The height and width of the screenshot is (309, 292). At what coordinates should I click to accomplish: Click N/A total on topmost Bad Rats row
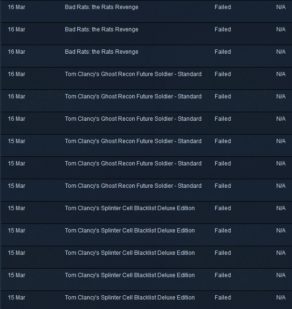pyautogui.click(x=281, y=7)
